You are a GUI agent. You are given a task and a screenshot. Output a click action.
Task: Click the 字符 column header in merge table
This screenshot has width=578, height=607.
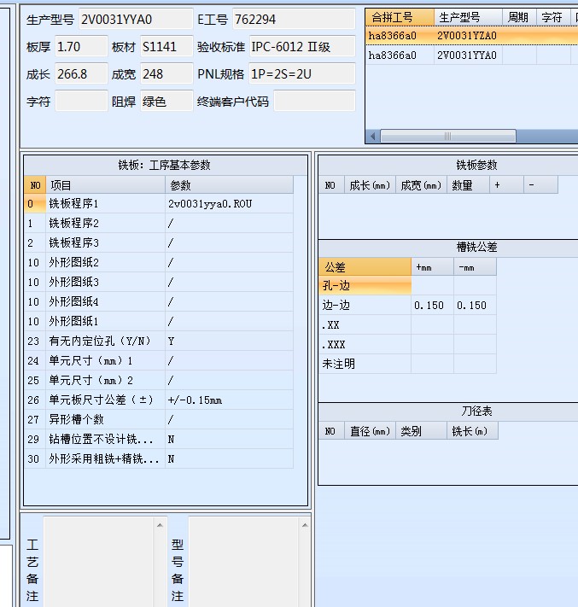[553, 17]
